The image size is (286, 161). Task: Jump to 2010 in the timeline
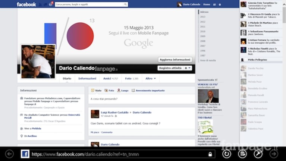coord(202,31)
